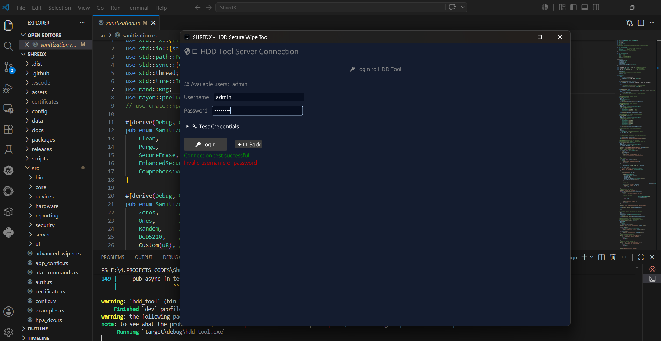The width and height of the screenshot is (661, 341).
Task: Open the Terminal menu
Action: click(138, 8)
